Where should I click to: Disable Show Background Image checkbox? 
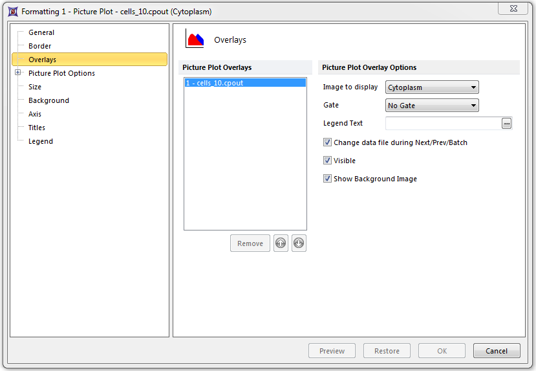click(328, 179)
